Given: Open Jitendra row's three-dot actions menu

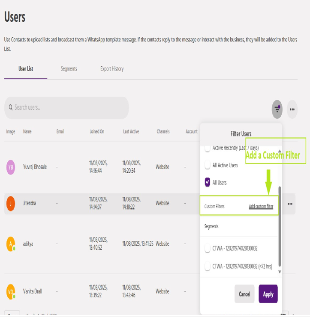Looking at the screenshot, I should (290, 204).
